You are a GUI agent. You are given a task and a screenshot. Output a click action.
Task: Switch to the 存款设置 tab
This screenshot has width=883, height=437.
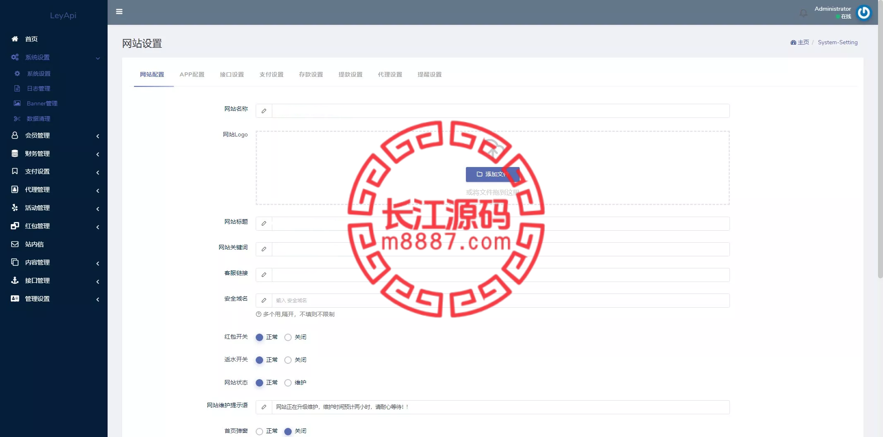tap(311, 74)
